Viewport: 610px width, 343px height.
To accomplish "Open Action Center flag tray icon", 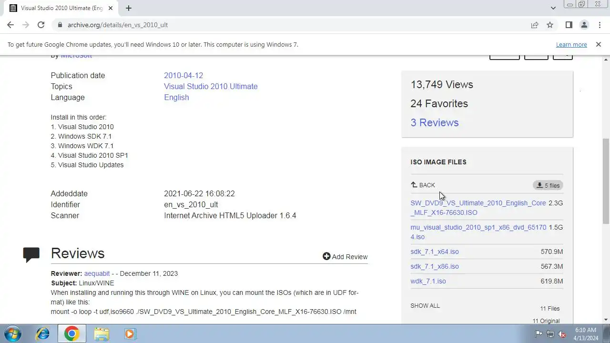I will click(539, 334).
